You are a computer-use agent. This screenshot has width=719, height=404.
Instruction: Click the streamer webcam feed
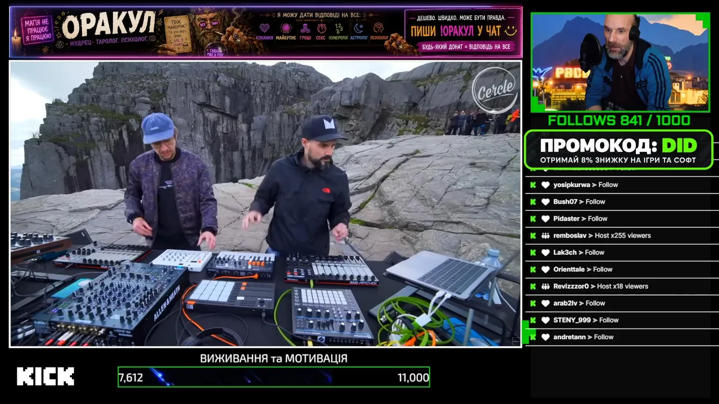[620, 62]
